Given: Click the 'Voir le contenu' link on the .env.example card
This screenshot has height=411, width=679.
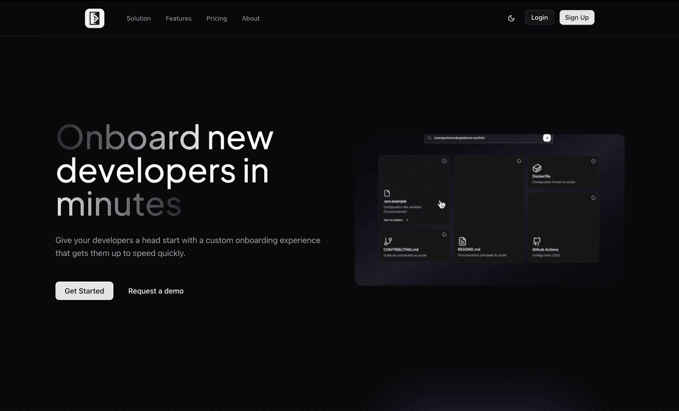Looking at the screenshot, I should (x=395, y=220).
